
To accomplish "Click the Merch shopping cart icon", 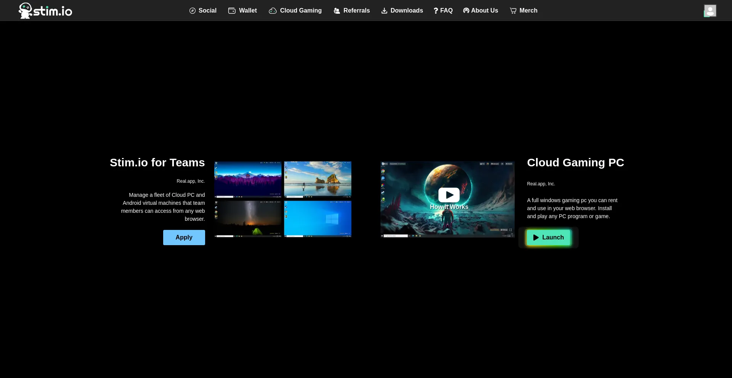I will coord(513,11).
